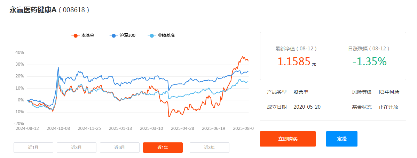Viewport: 417px width, 158px height.
Task: Open the 近3年 period tab
Action: (210, 148)
